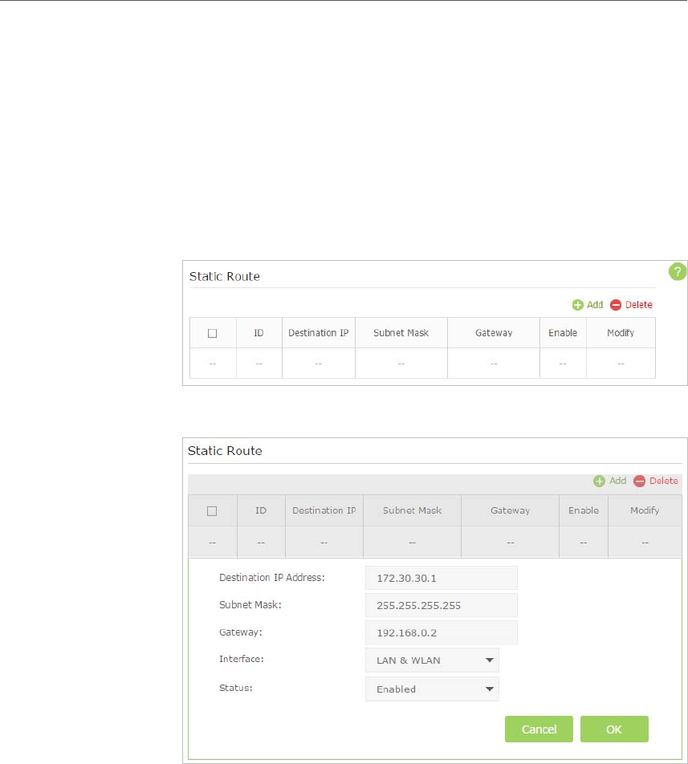Click the Status: field label
This screenshot has width=688, height=764.
236,688
